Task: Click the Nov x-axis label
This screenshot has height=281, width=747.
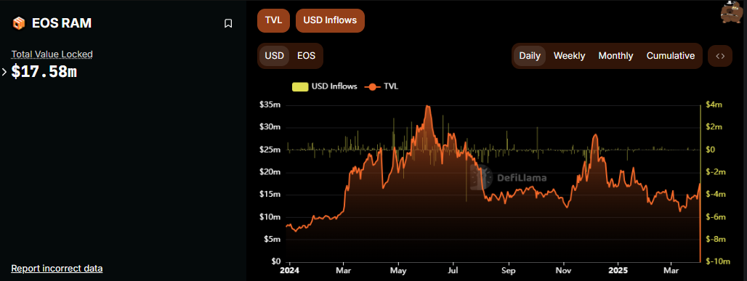Action: click(x=564, y=270)
